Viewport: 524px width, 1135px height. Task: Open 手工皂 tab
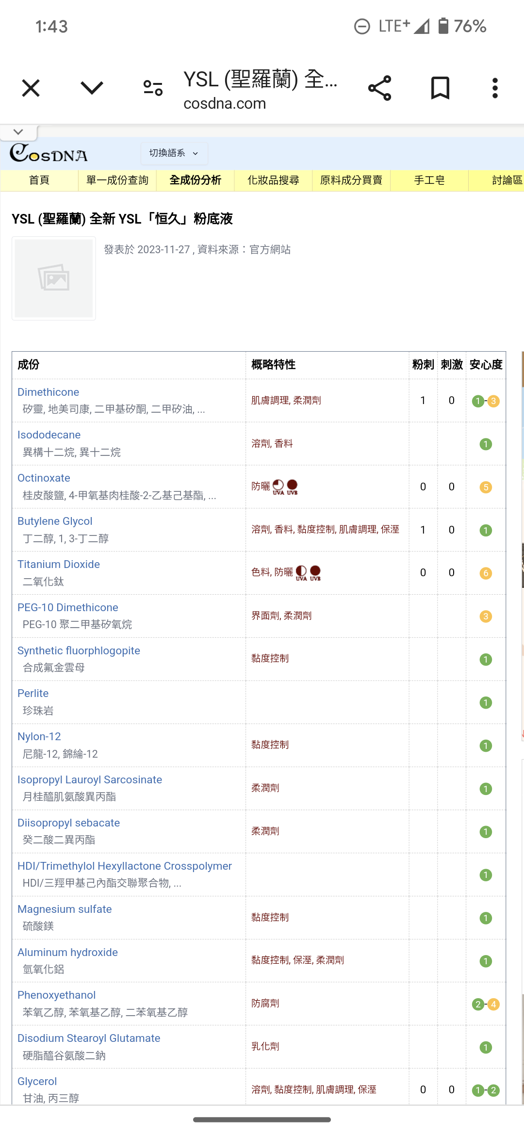tap(429, 180)
